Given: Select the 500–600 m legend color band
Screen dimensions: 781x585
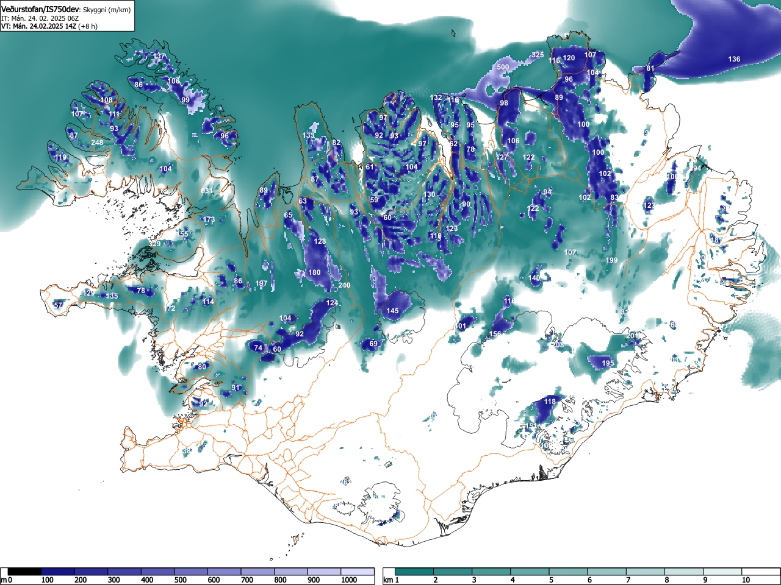Looking at the screenshot, I should click(x=191, y=572).
